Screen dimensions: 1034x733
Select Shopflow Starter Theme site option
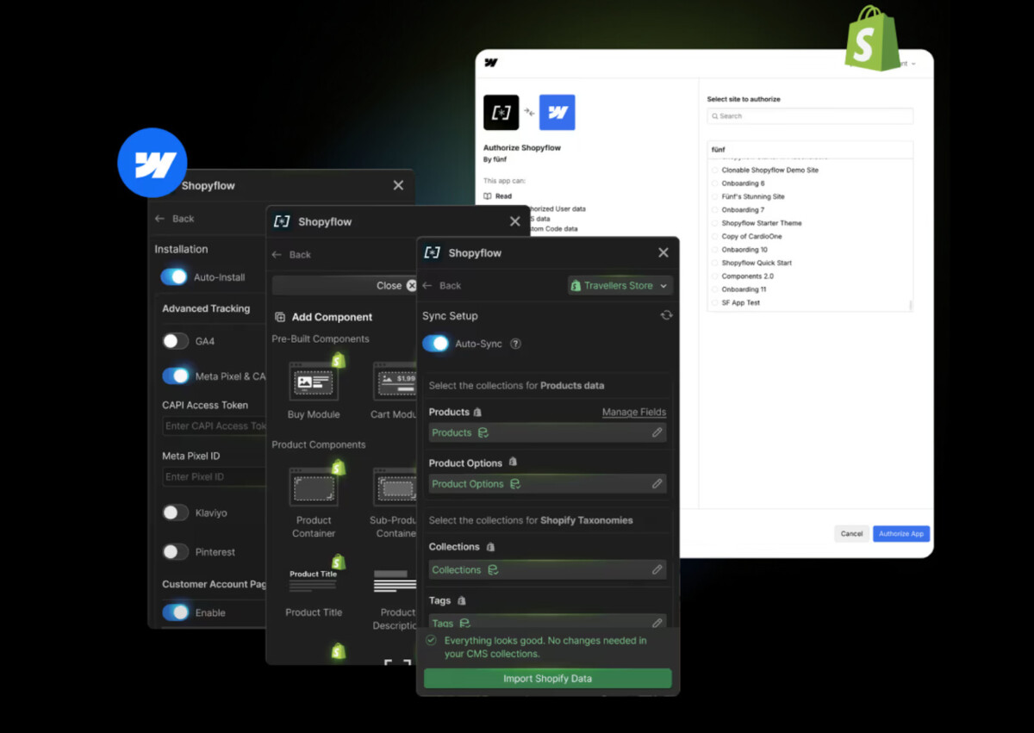click(x=761, y=223)
